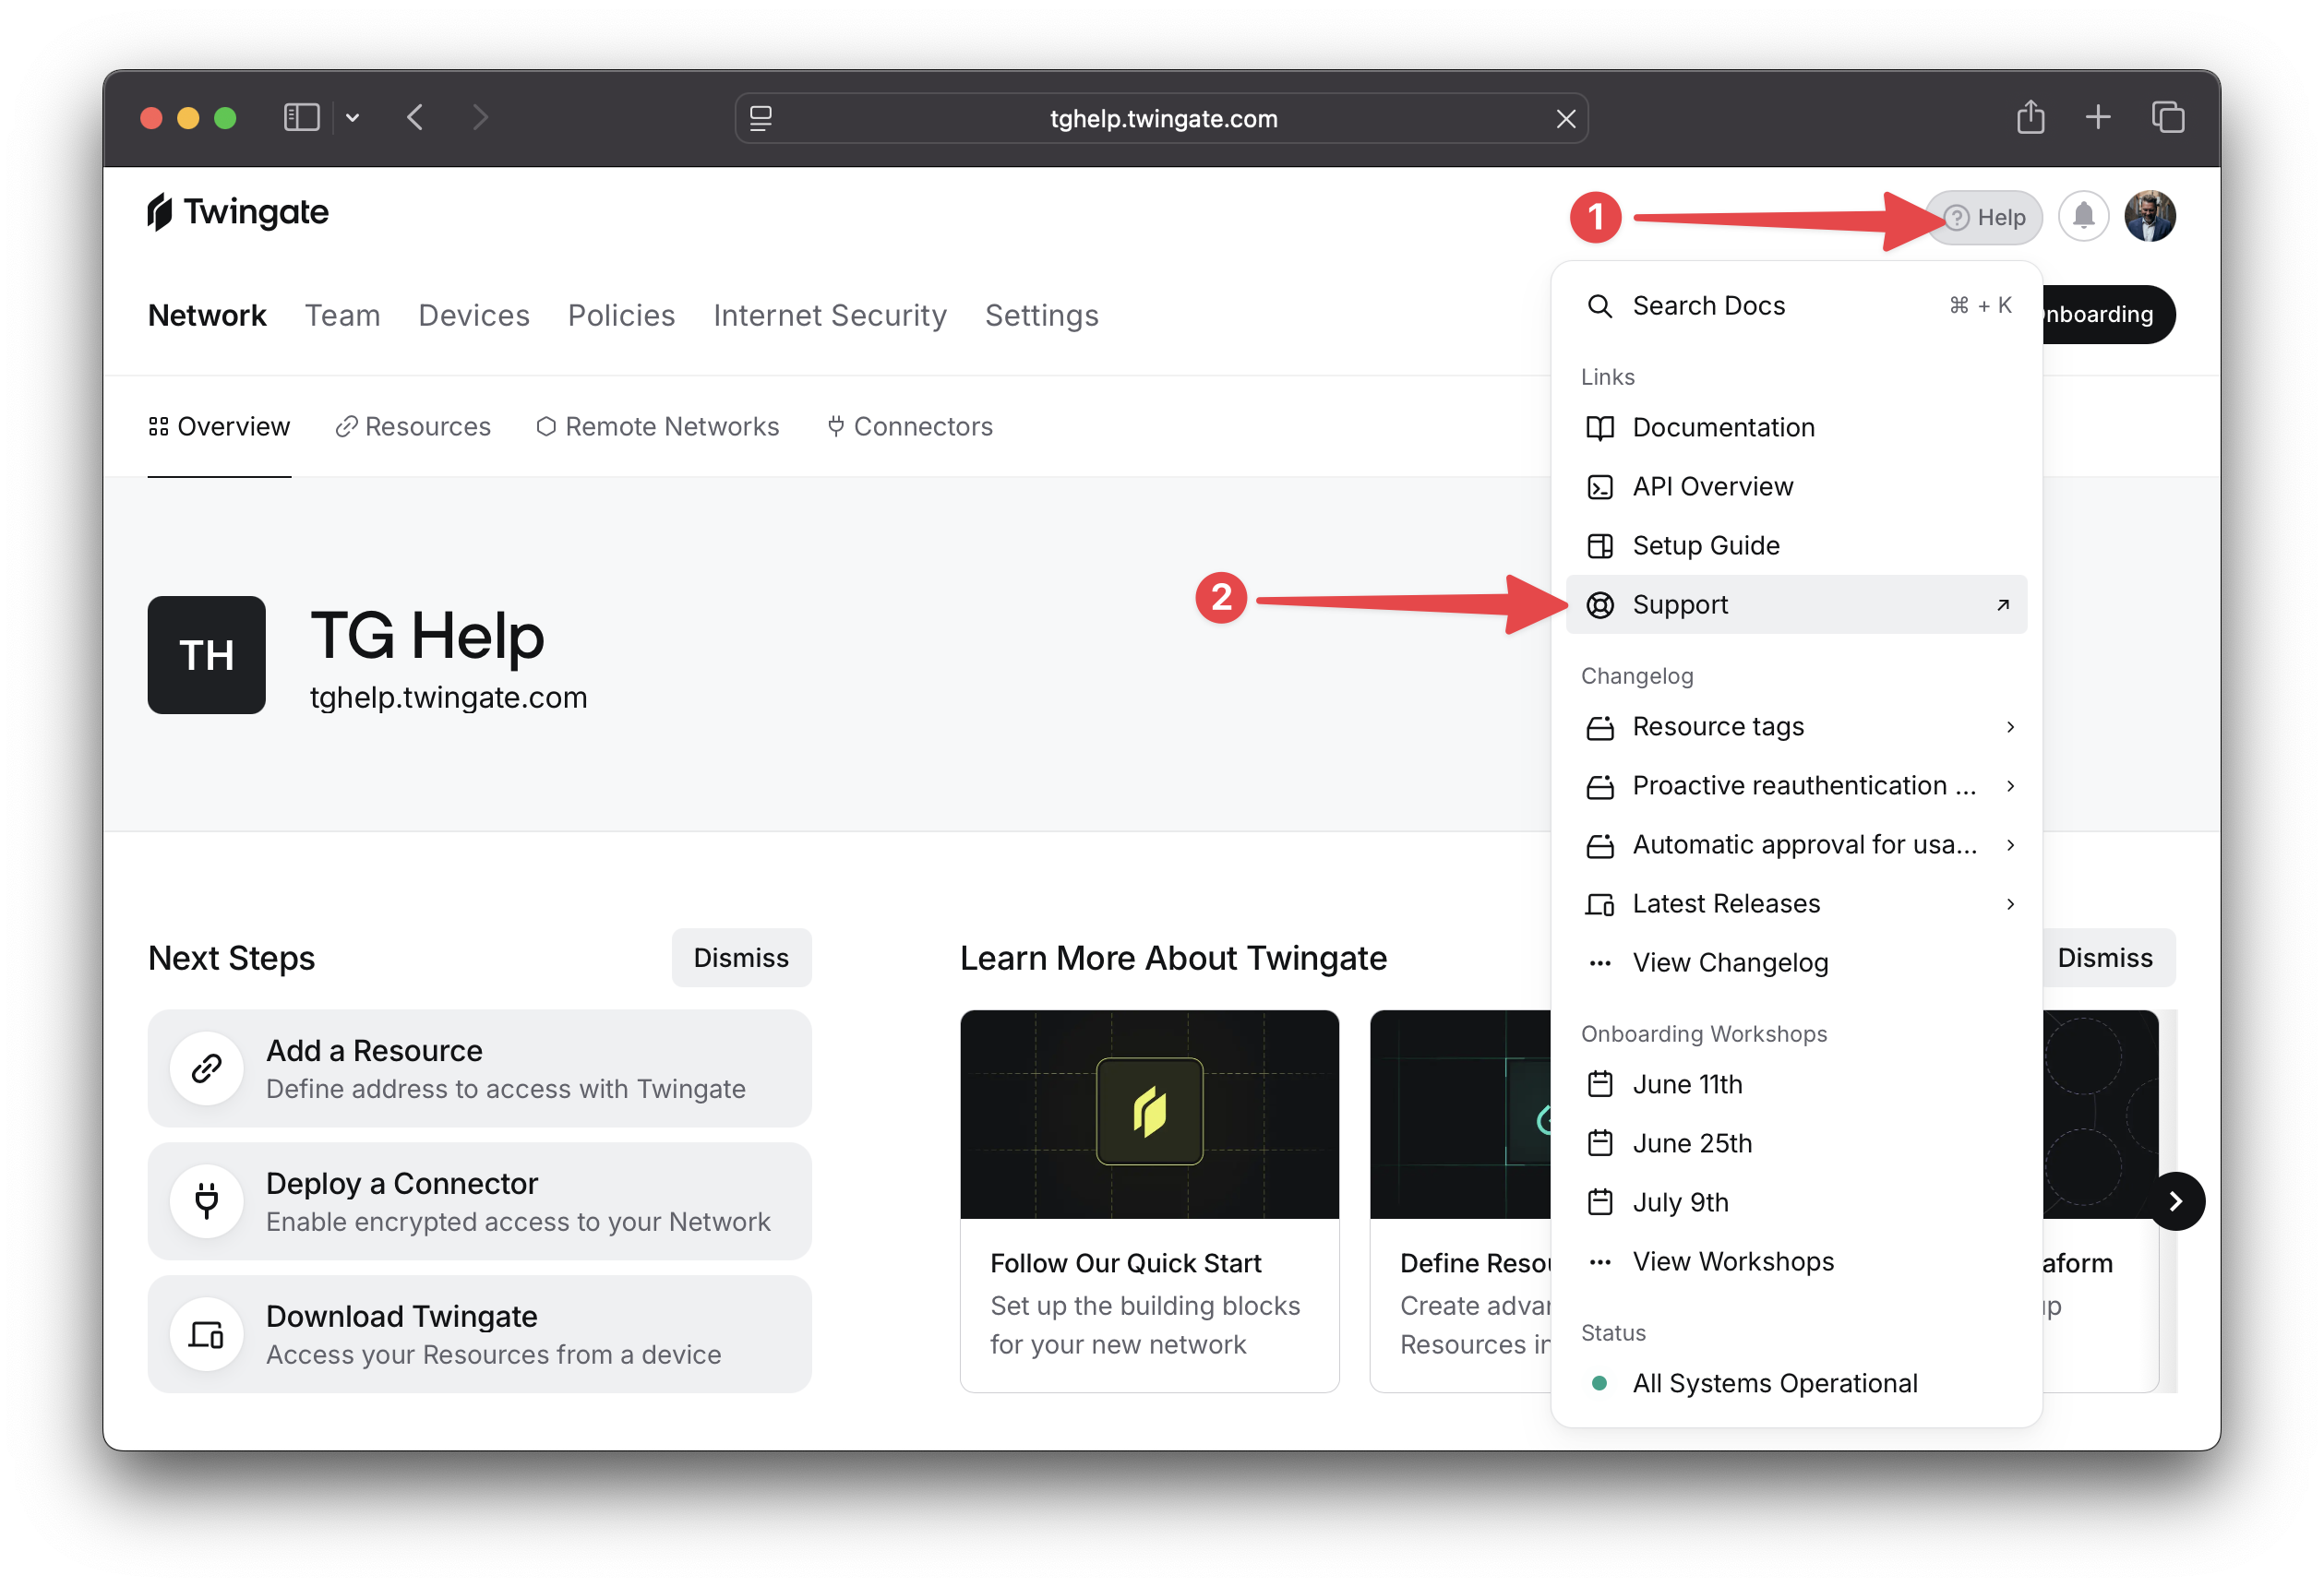
Task: Open Documentation link in Help menu
Action: point(1797,428)
